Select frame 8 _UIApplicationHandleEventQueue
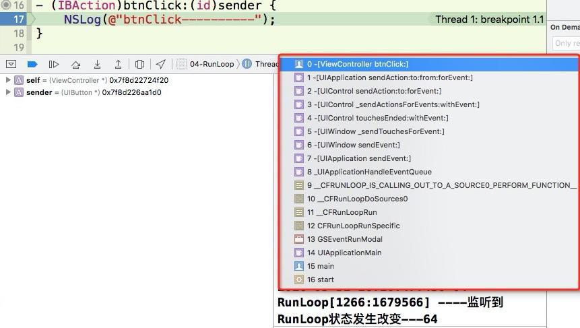The height and width of the screenshot is (328, 580). 429,172
